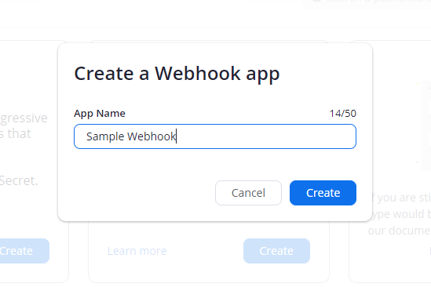Click the App Name label
The height and width of the screenshot is (287, 431).
tap(100, 114)
